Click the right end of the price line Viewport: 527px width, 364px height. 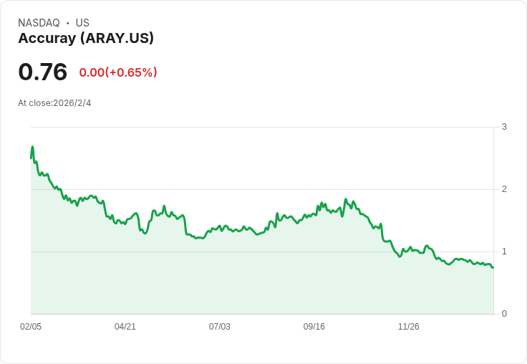[x=493, y=267]
